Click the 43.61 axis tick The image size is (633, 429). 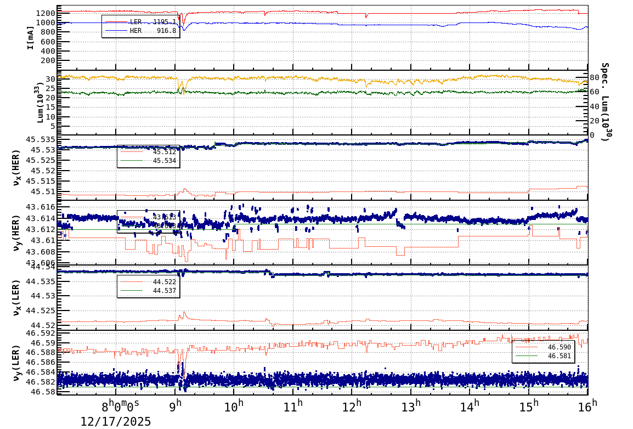43,240
